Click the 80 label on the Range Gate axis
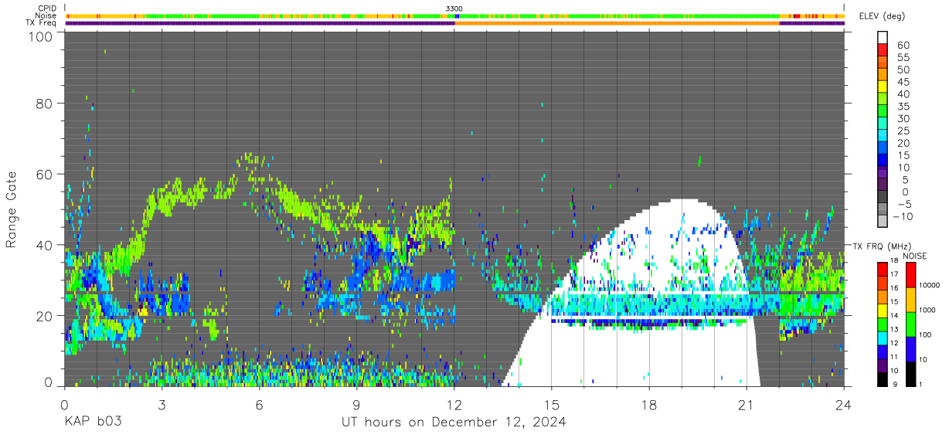The image size is (949, 438). 44,103
